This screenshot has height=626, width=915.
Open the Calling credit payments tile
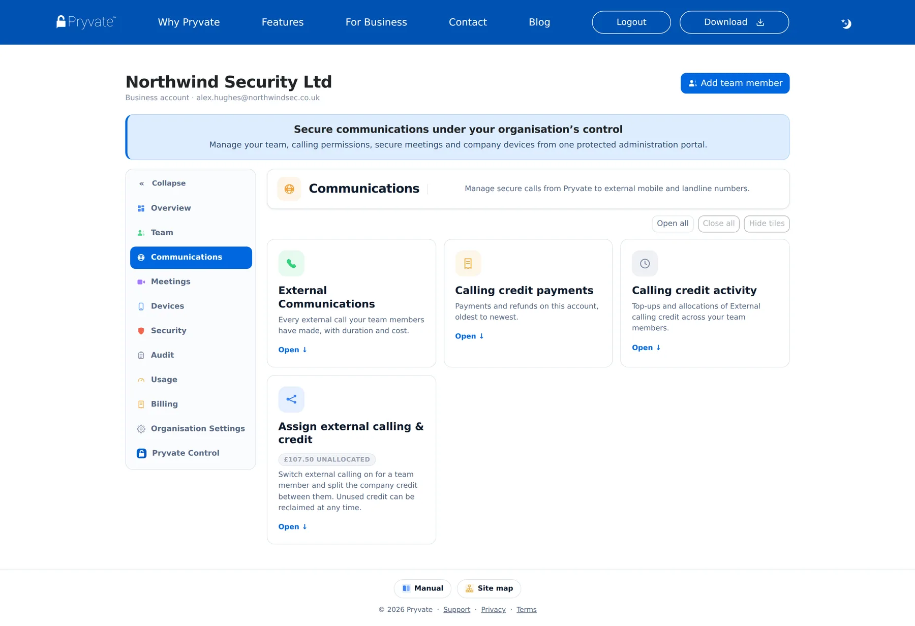[x=470, y=336]
